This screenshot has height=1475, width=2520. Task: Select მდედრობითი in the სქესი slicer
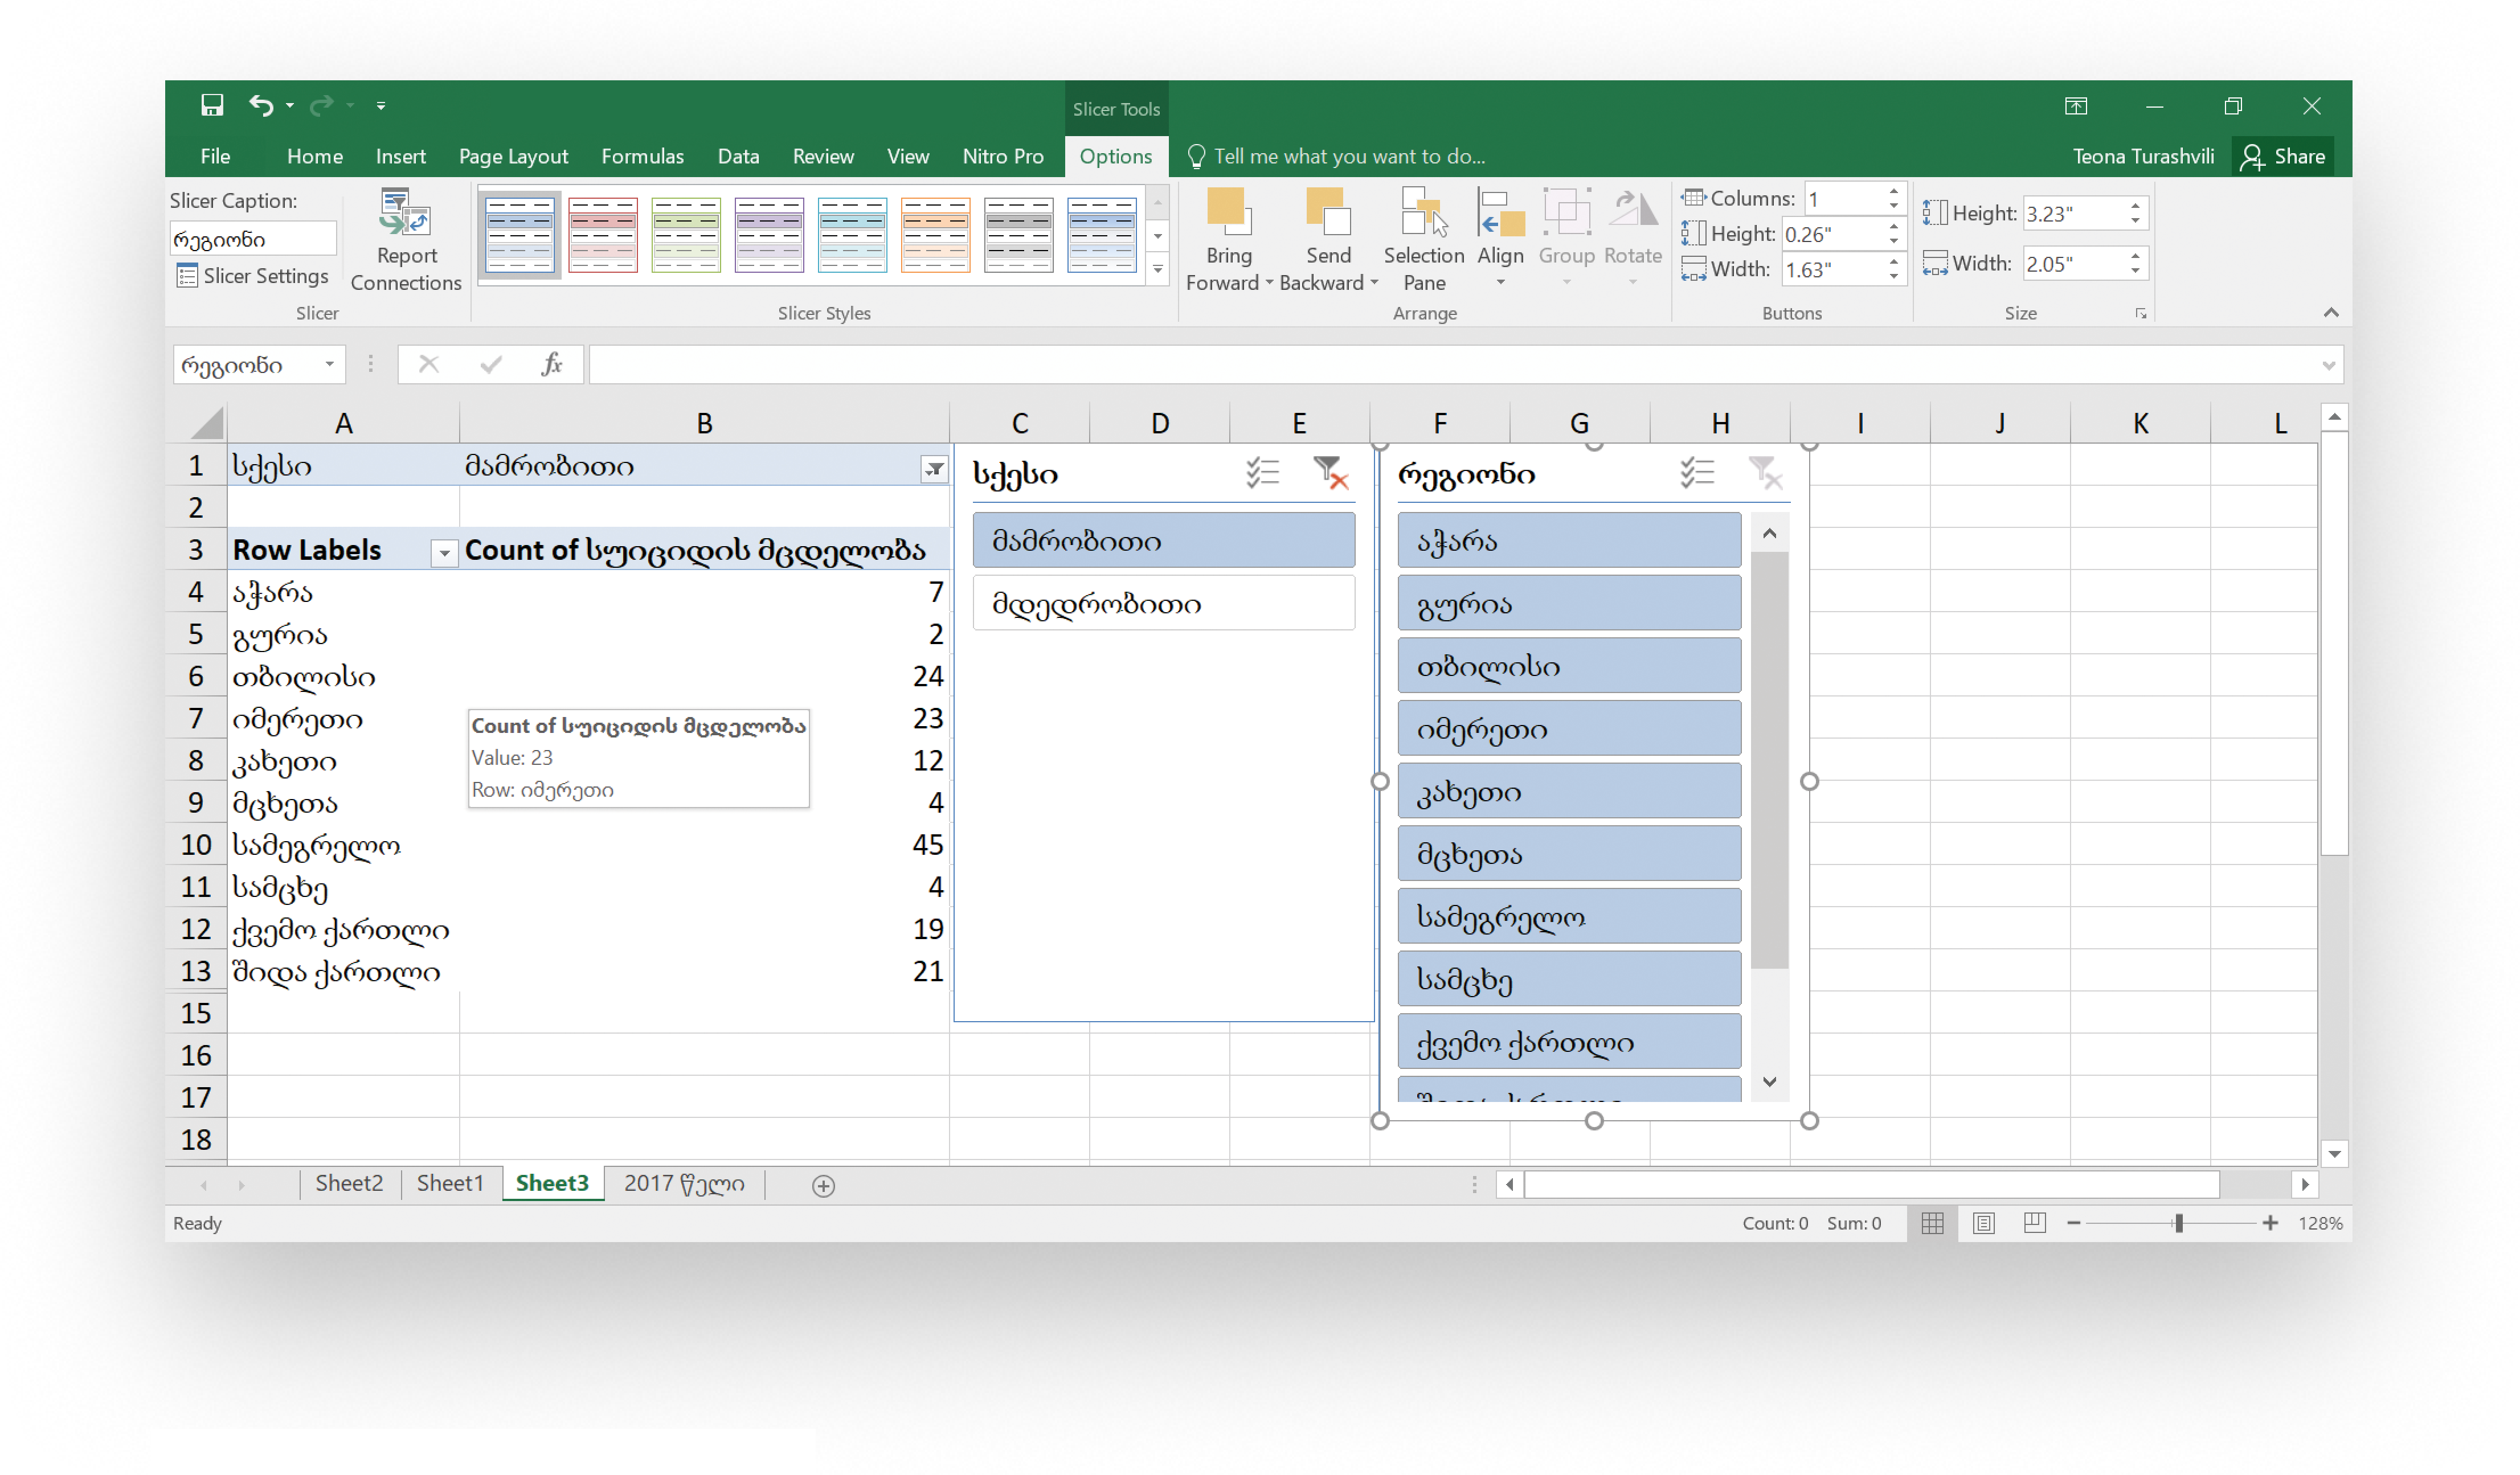click(x=1163, y=603)
